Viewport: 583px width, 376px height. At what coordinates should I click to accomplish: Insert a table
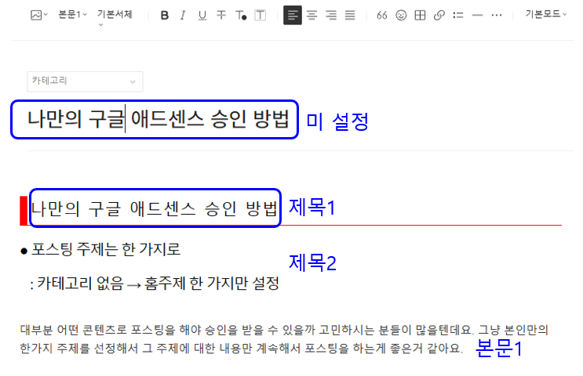420,15
